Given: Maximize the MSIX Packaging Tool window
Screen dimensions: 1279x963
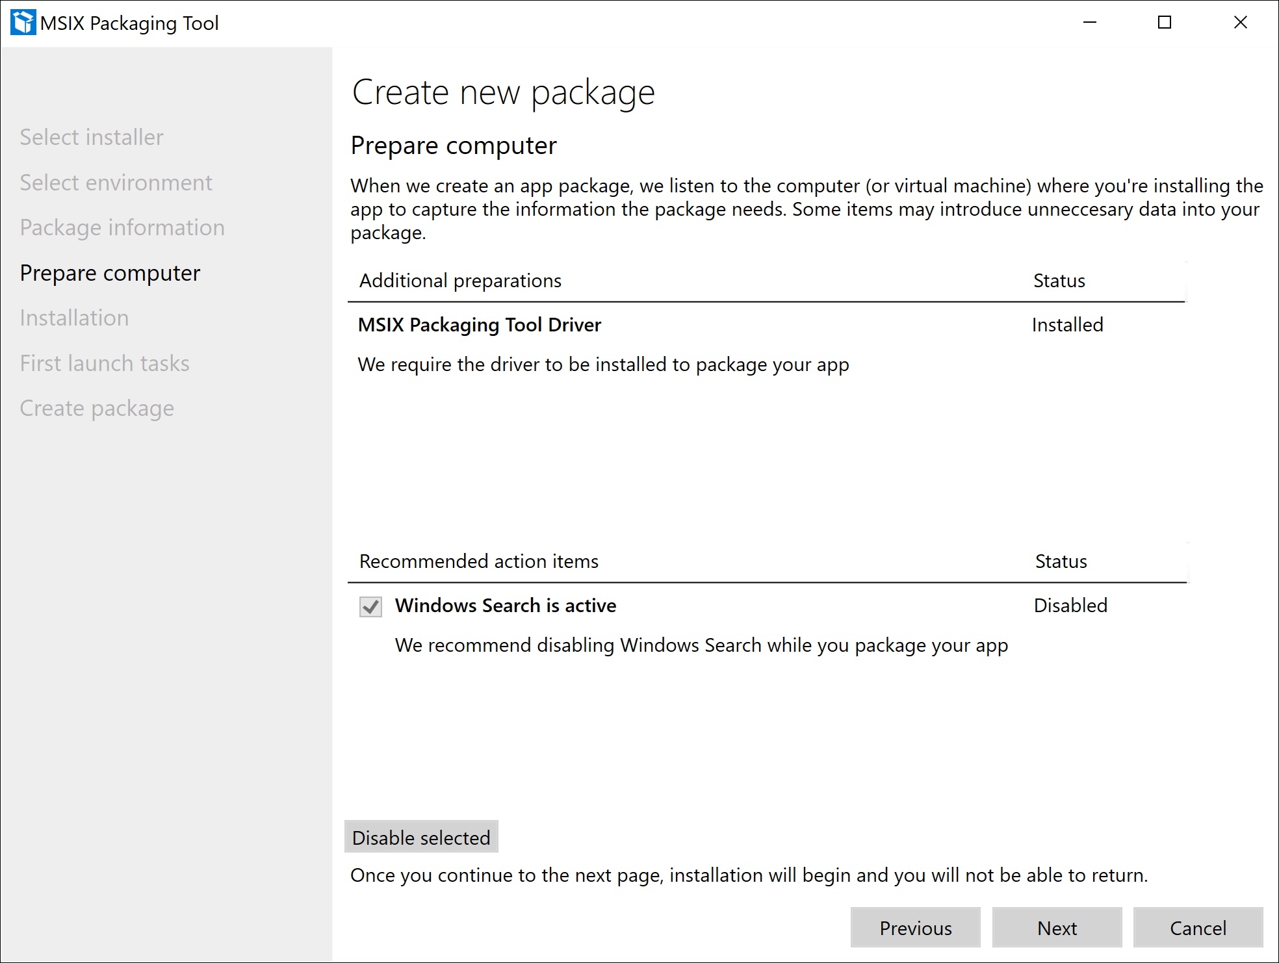Looking at the screenshot, I should click(x=1165, y=23).
